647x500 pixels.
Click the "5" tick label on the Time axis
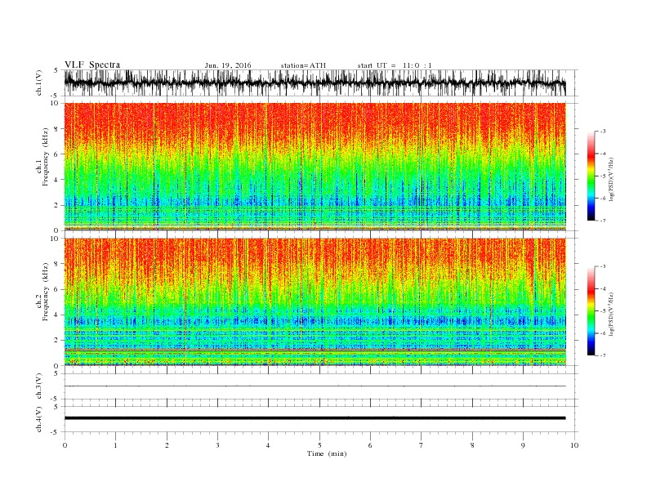point(319,445)
